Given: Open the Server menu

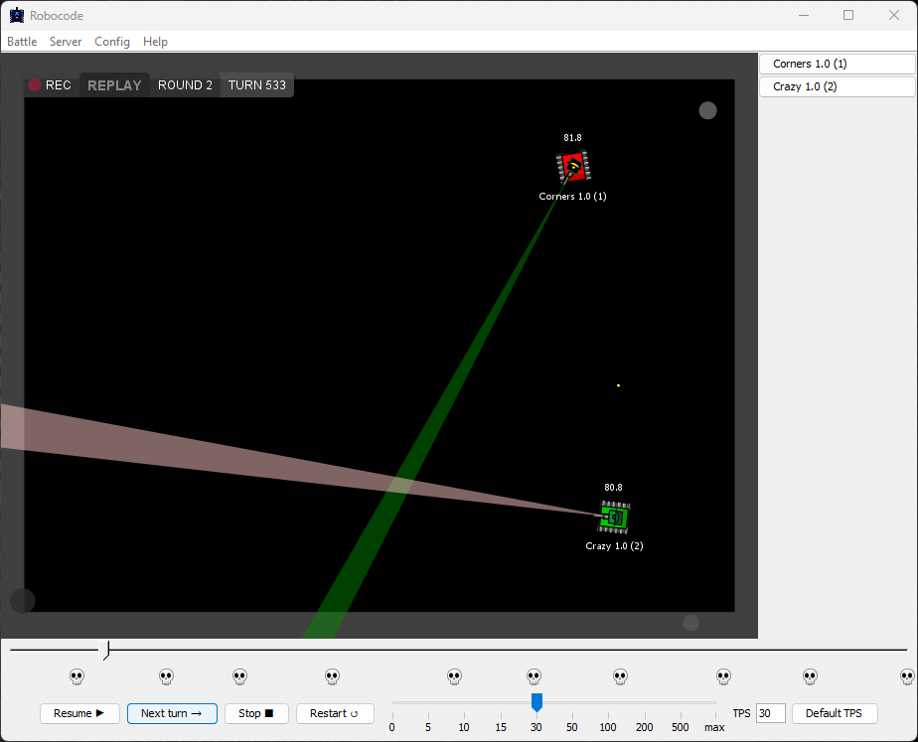Looking at the screenshot, I should pos(66,42).
